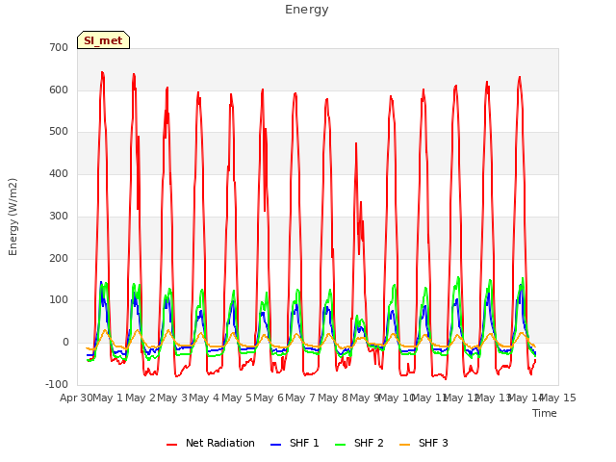This screenshot has height=462, width=616.
Task: Click the 100 y-axis tick label
Action: [59, 300]
